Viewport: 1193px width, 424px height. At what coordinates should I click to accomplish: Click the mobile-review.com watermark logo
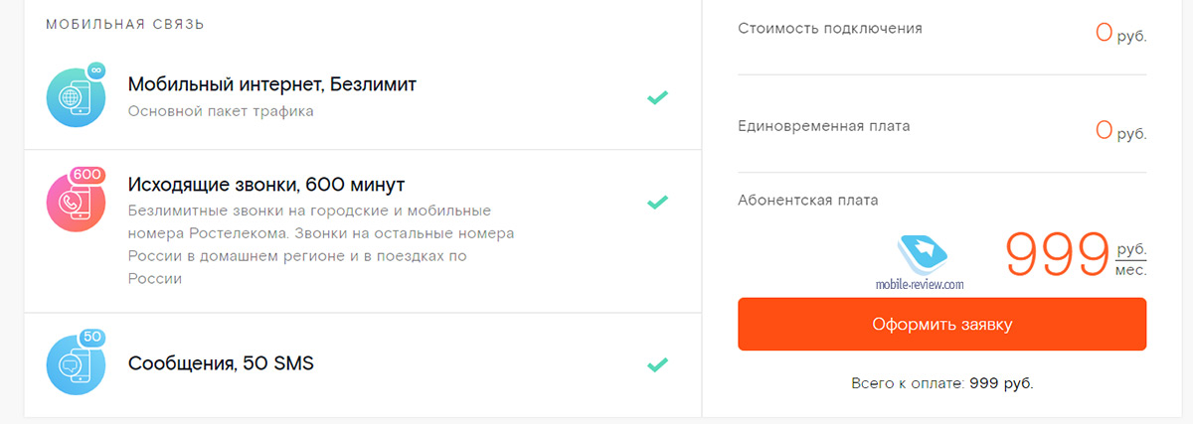(x=921, y=262)
